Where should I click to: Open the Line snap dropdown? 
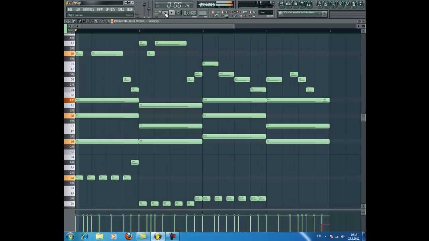pyautogui.click(x=266, y=13)
